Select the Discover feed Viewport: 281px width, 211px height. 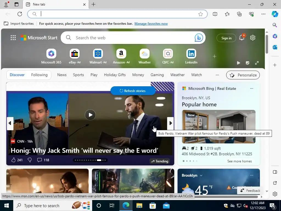click(x=17, y=75)
